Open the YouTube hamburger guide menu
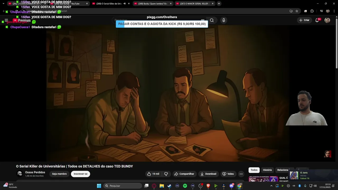This screenshot has height=190, width=338. (6, 20)
